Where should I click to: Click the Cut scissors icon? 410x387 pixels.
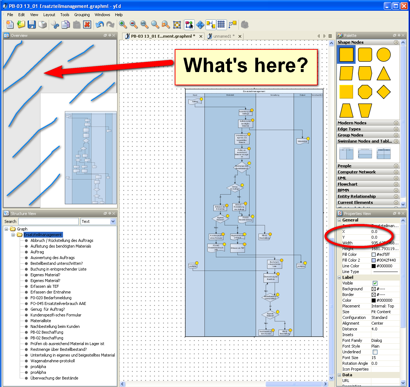(x=55, y=25)
